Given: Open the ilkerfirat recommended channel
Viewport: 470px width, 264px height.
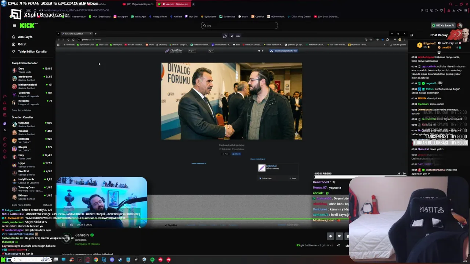Looking at the screenshot, I should pyautogui.click(x=32, y=173).
